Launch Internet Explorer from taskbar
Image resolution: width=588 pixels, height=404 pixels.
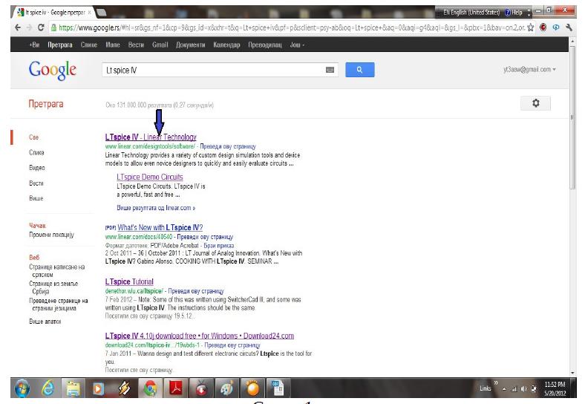tap(48, 388)
